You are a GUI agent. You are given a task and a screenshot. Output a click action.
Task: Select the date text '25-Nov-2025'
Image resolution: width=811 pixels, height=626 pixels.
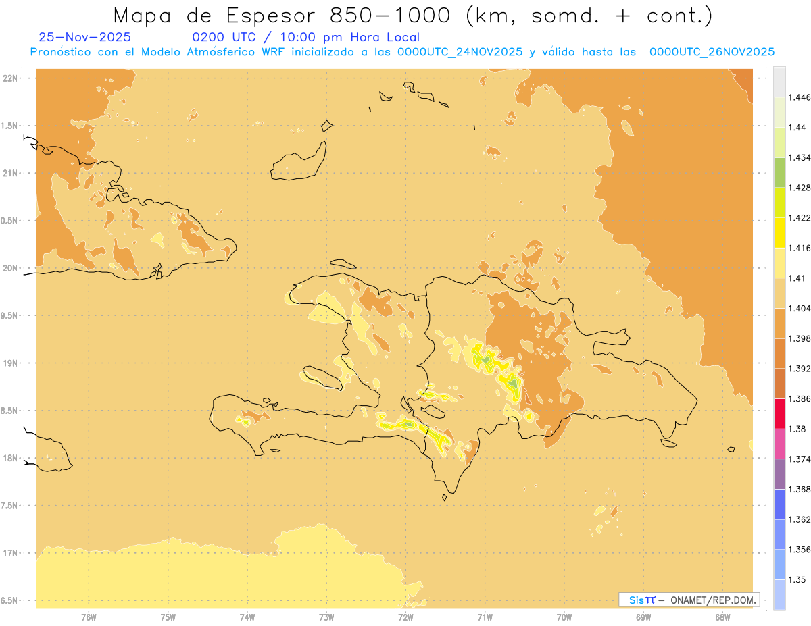click(x=85, y=37)
